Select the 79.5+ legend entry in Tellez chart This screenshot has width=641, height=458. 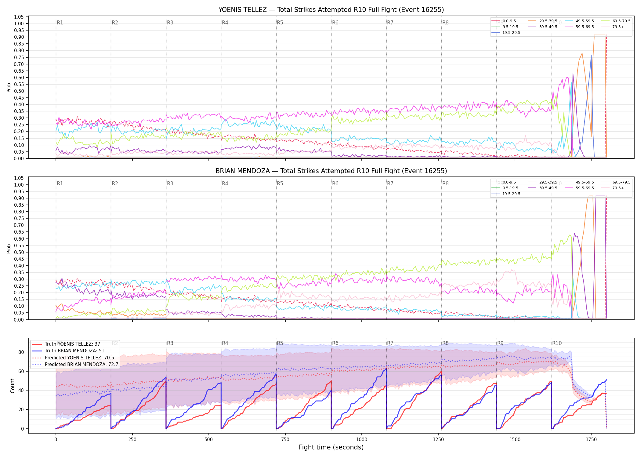pyautogui.click(x=613, y=27)
